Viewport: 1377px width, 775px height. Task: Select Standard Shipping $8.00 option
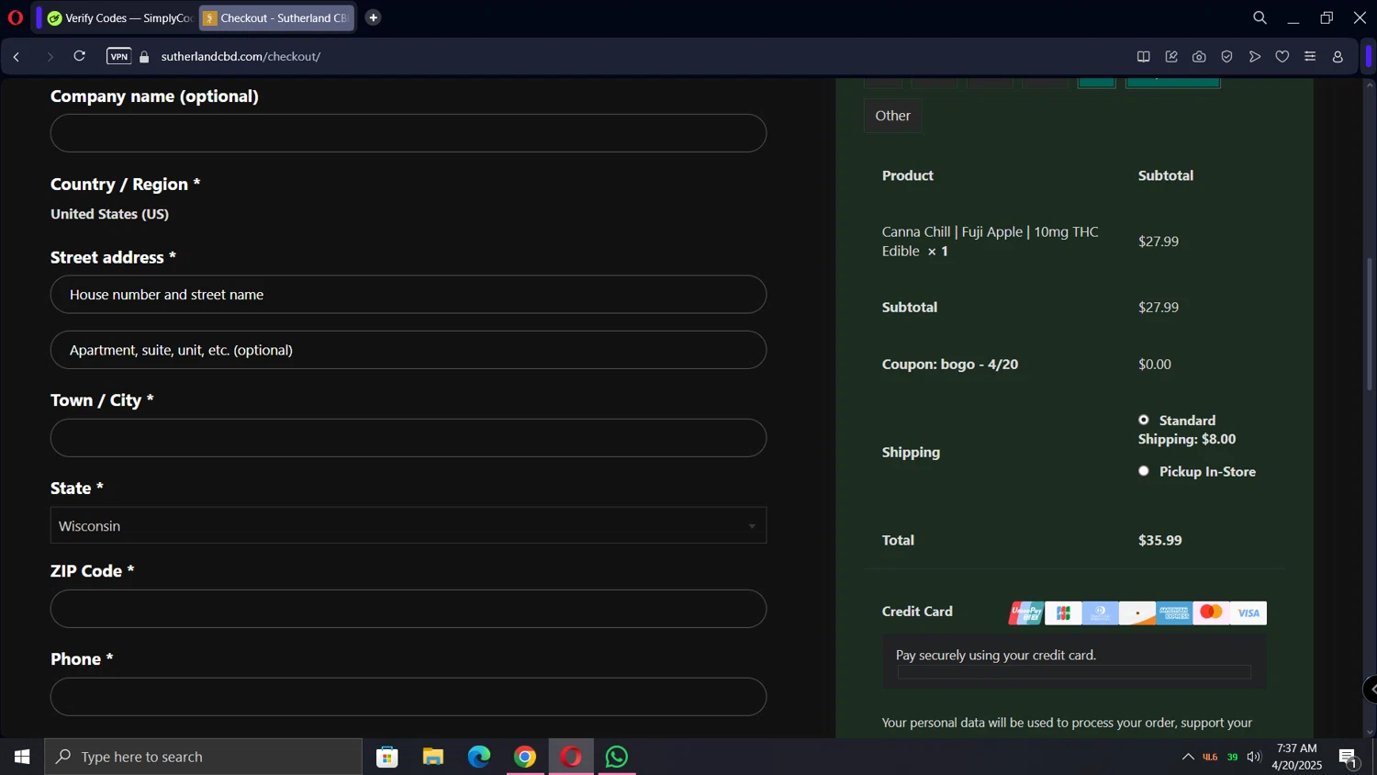coord(1144,420)
